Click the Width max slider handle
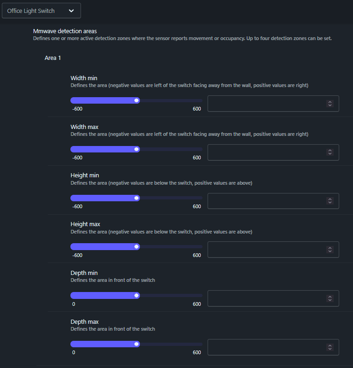Screen dimensions: 353x368 137,149
